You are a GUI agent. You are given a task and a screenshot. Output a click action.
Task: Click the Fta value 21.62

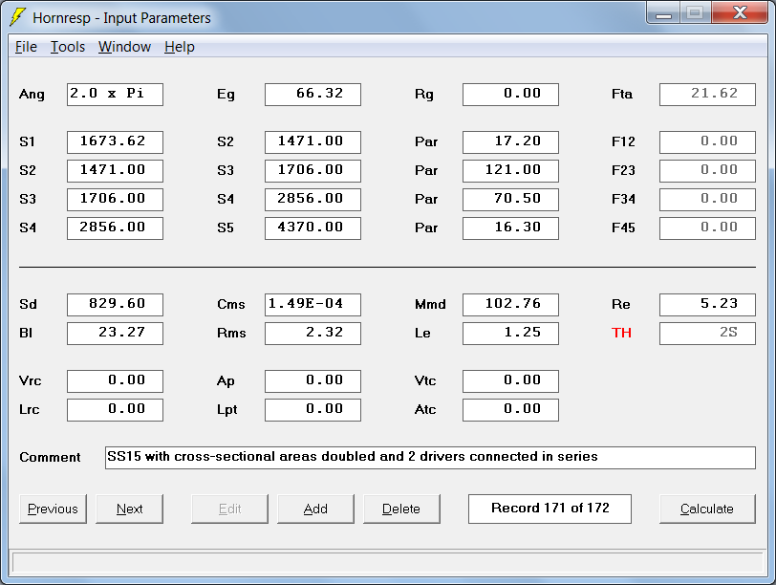point(708,95)
